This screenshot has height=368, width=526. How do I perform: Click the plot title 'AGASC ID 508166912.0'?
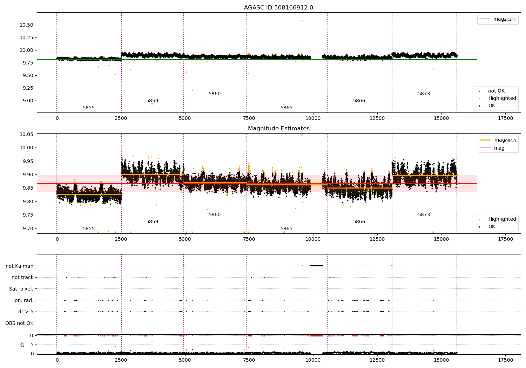tap(278, 8)
